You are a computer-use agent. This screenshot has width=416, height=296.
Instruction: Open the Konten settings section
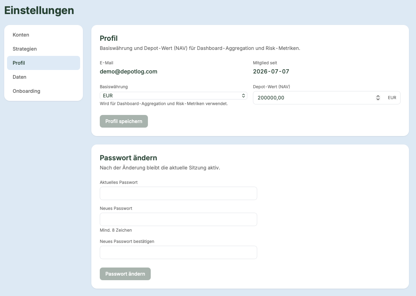point(44,35)
